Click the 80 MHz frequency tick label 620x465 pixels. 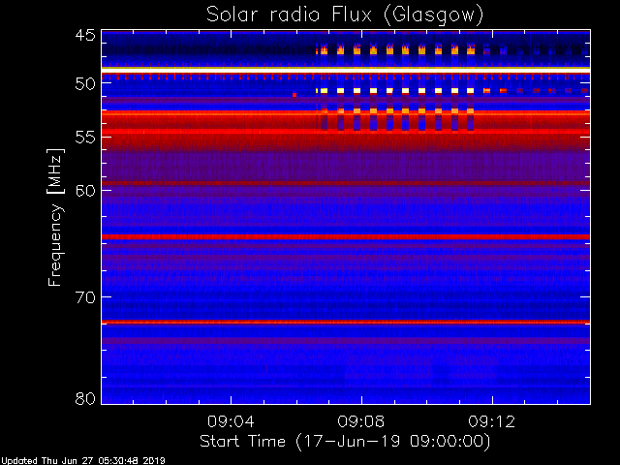coord(84,398)
